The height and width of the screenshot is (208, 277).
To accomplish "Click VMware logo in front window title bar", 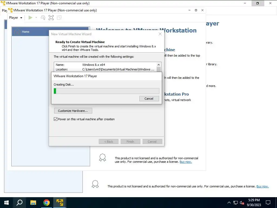I will [x=10, y=10].
